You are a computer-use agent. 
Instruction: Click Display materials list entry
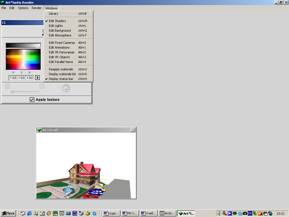pyautogui.click(x=69, y=74)
